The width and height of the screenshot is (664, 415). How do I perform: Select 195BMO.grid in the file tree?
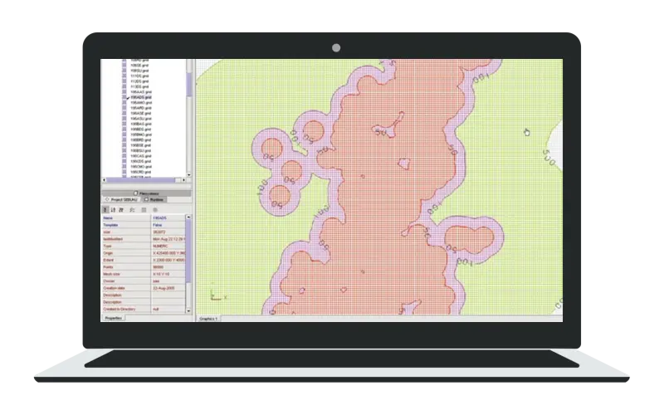pos(141,134)
